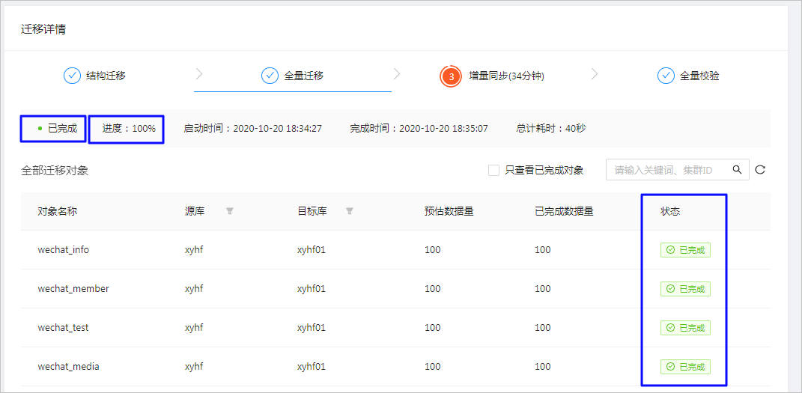Screen dimensions: 802x393
Task: Click the 预估数据量 column header
Action: 449,211
